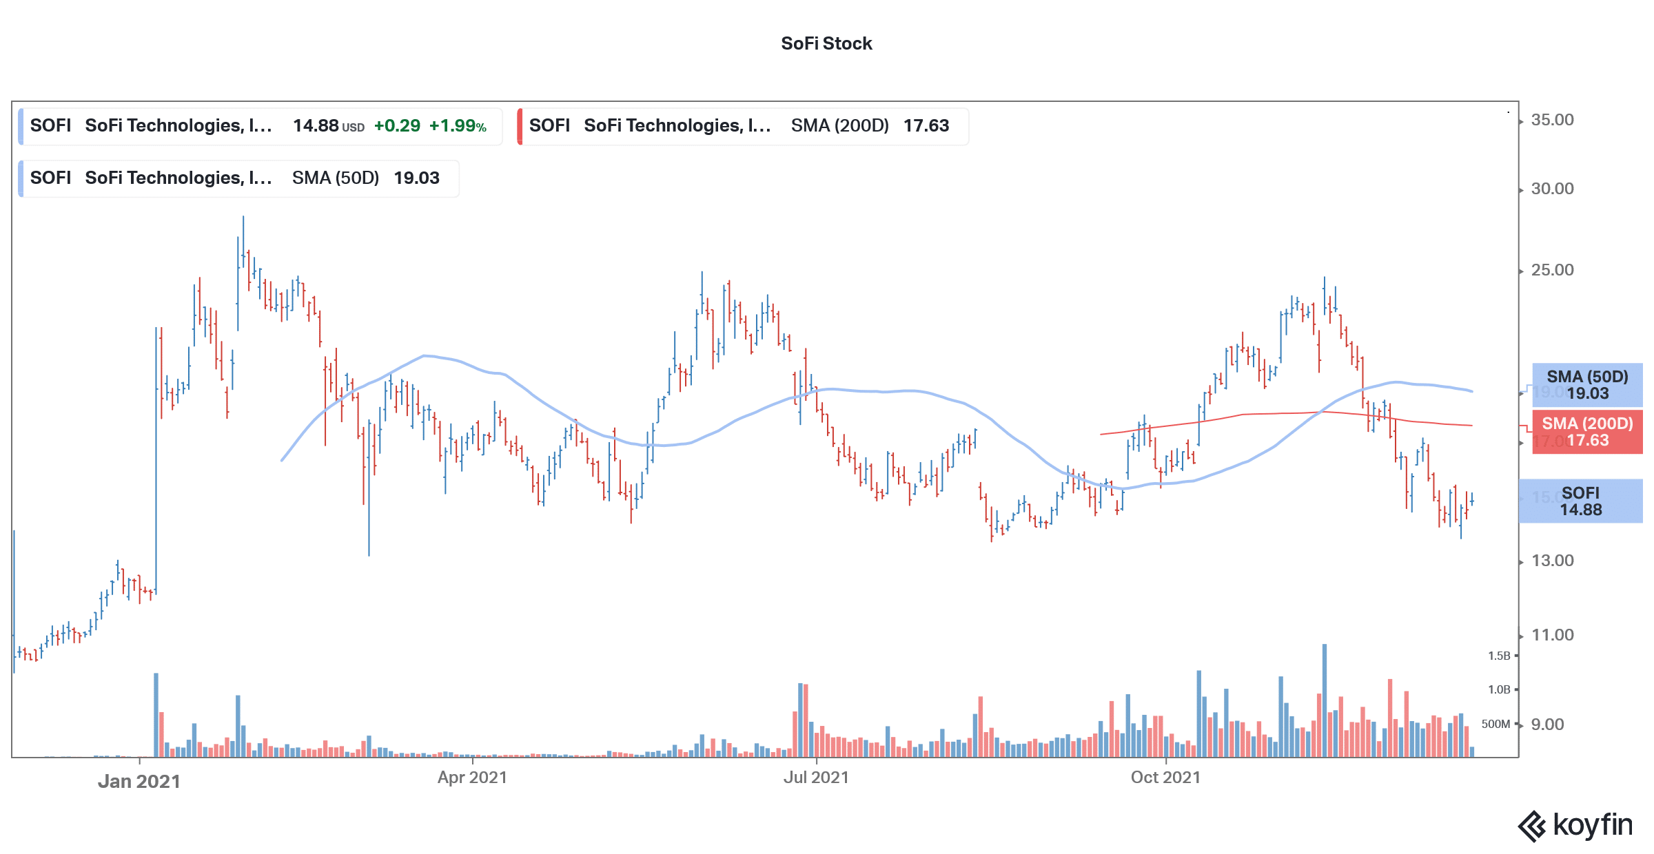Click the 25.00 price axis label
The height and width of the screenshot is (854, 1654).
1552,270
